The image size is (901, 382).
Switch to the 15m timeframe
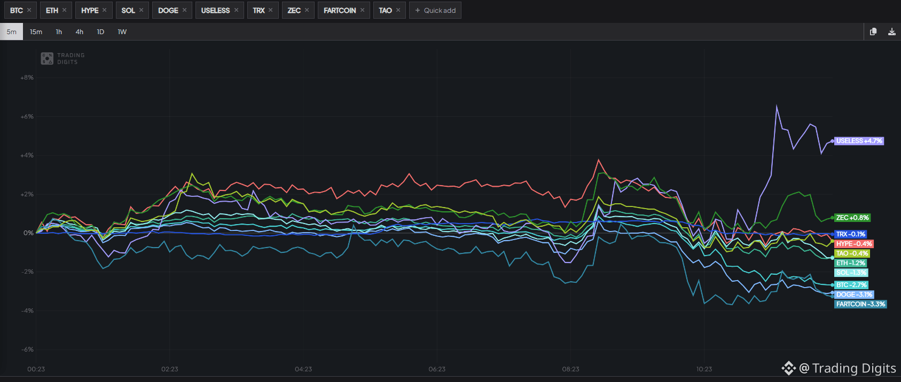36,31
